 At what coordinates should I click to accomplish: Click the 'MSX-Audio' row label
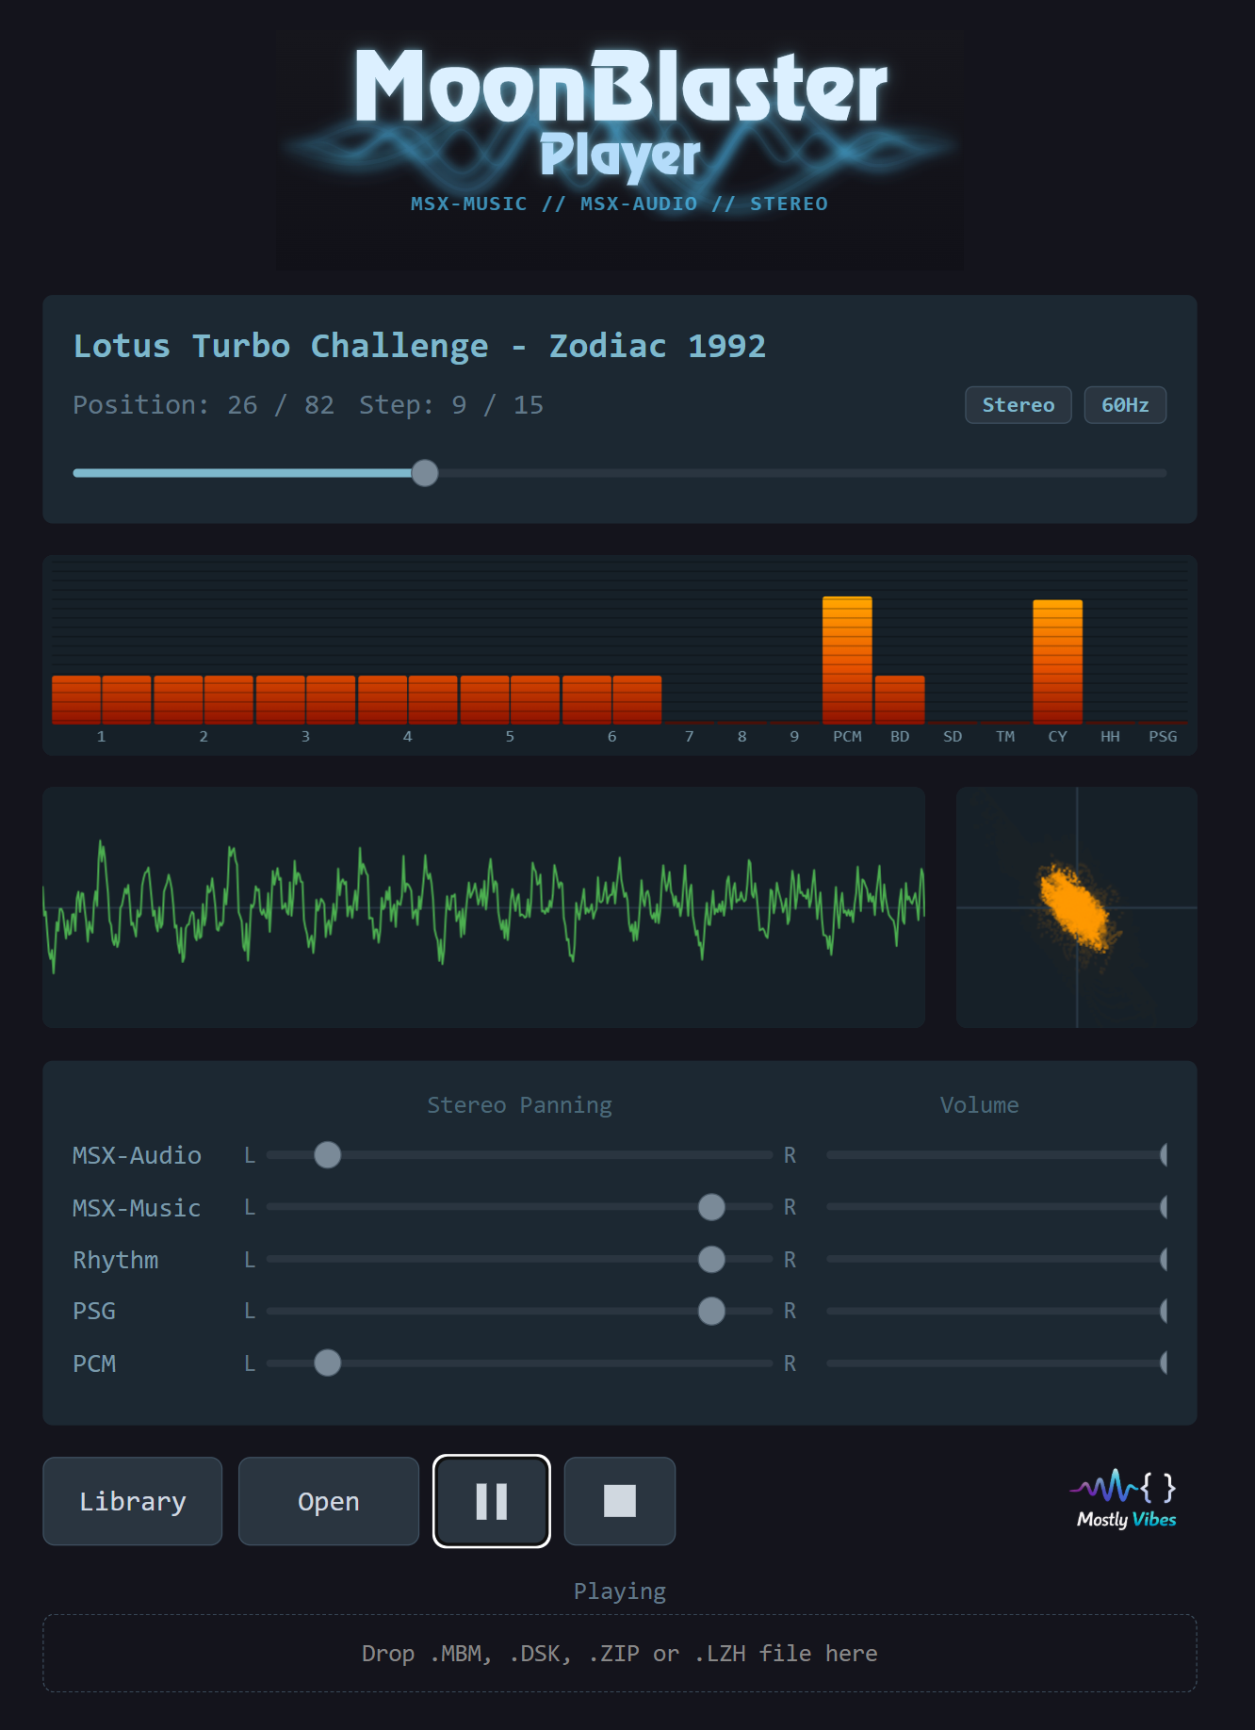click(x=138, y=1155)
